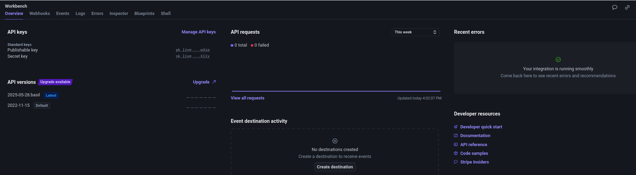Click the Upgrade available badge
Viewport: 636px width, 175px height.
click(x=55, y=82)
